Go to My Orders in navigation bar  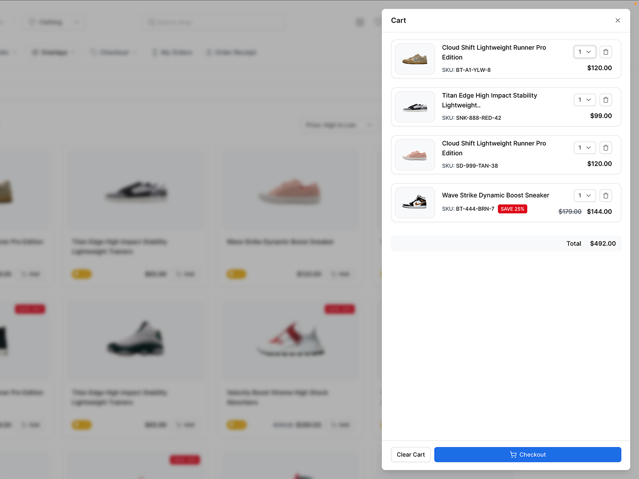[171, 53]
